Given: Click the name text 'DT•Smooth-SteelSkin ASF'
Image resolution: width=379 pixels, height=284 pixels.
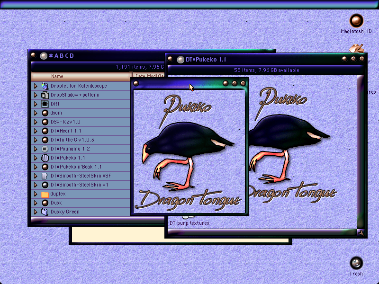Looking at the screenshot, I should click(81, 176).
